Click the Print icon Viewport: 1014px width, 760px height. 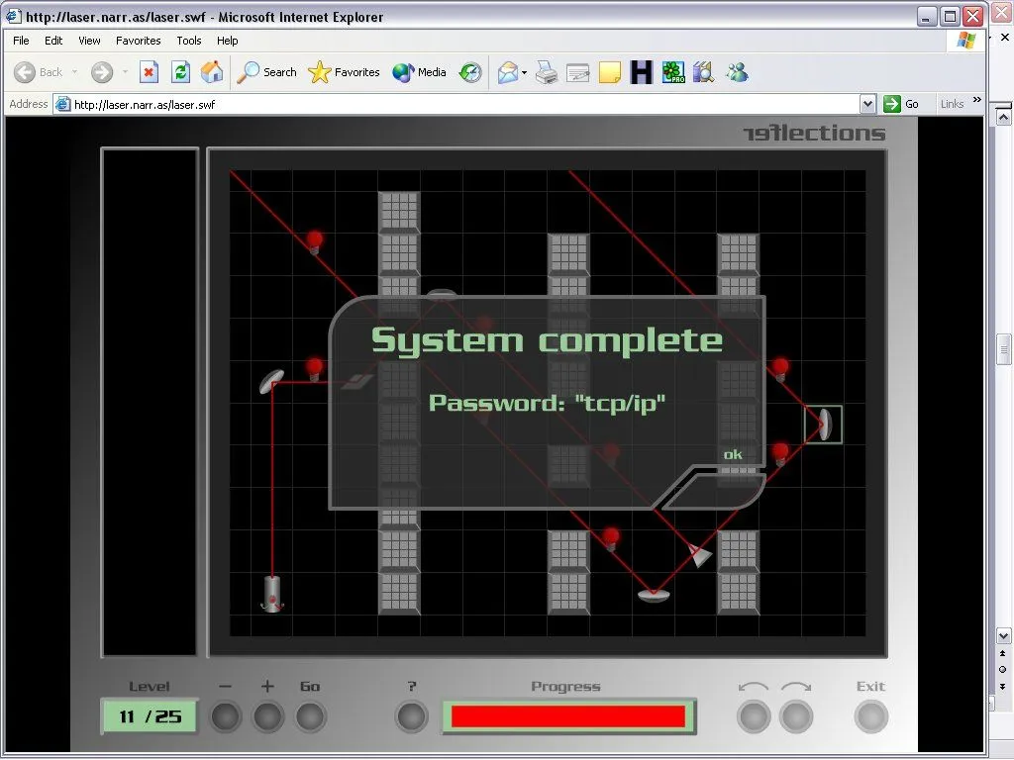547,72
